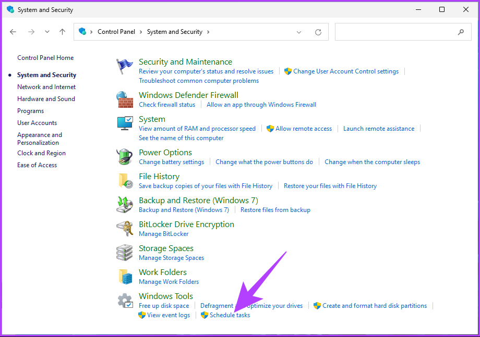Click the Control Panel icon in address bar
The image size is (480, 337).
click(x=82, y=31)
